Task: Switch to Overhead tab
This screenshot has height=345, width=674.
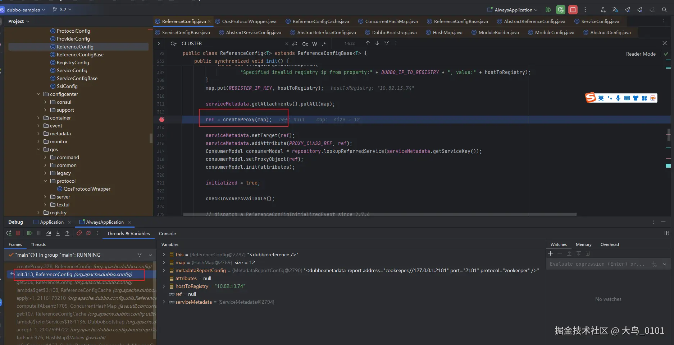Action: point(610,244)
